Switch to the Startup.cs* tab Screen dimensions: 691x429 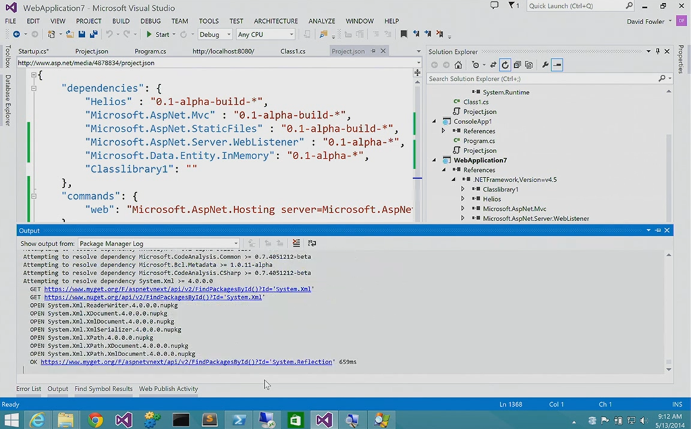(x=34, y=51)
